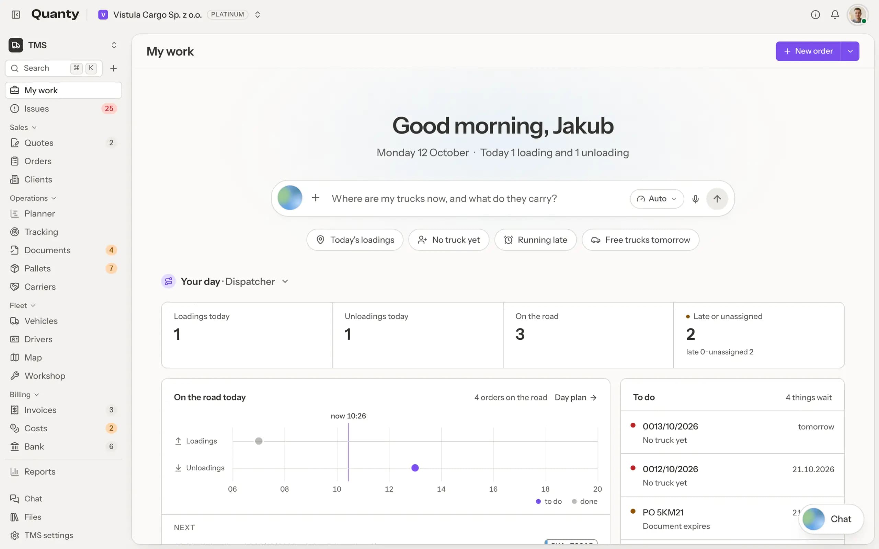Open the Planner page
The height and width of the screenshot is (549, 879).
[64, 213]
